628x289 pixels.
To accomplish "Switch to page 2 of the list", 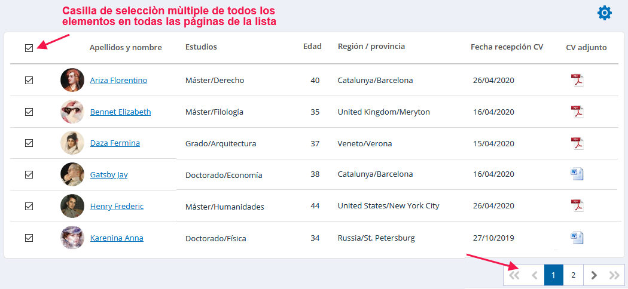I will (x=574, y=275).
